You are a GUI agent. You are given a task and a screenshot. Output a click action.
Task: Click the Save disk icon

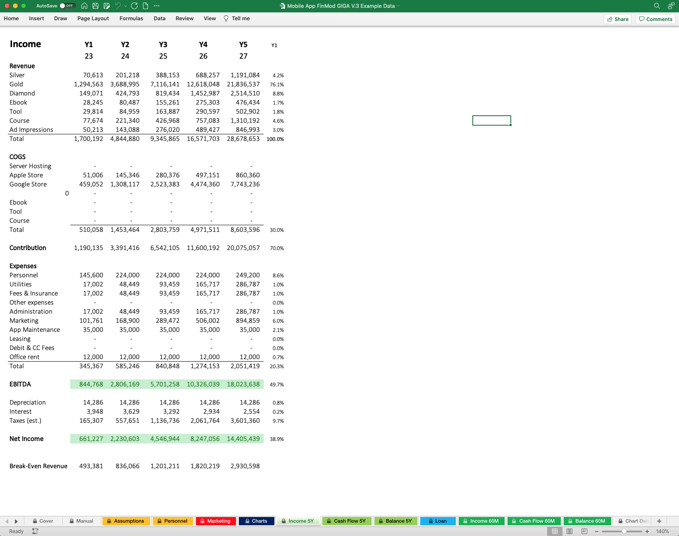point(95,6)
